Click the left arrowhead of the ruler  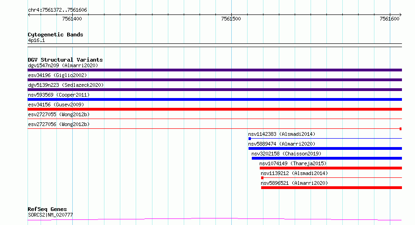click(x=29, y=15)
